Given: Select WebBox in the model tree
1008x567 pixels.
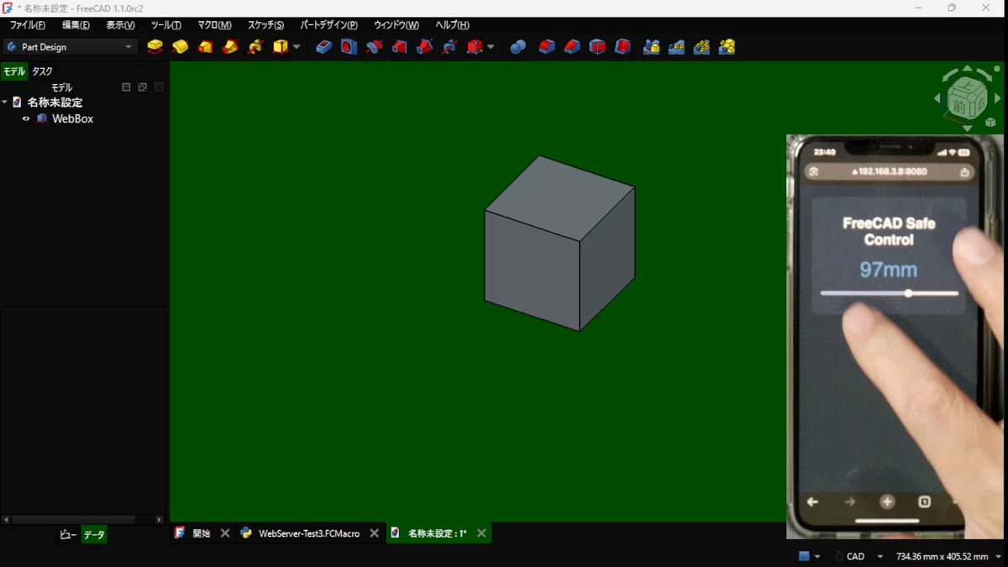Looking at the screenshot, I should point(72,118).
